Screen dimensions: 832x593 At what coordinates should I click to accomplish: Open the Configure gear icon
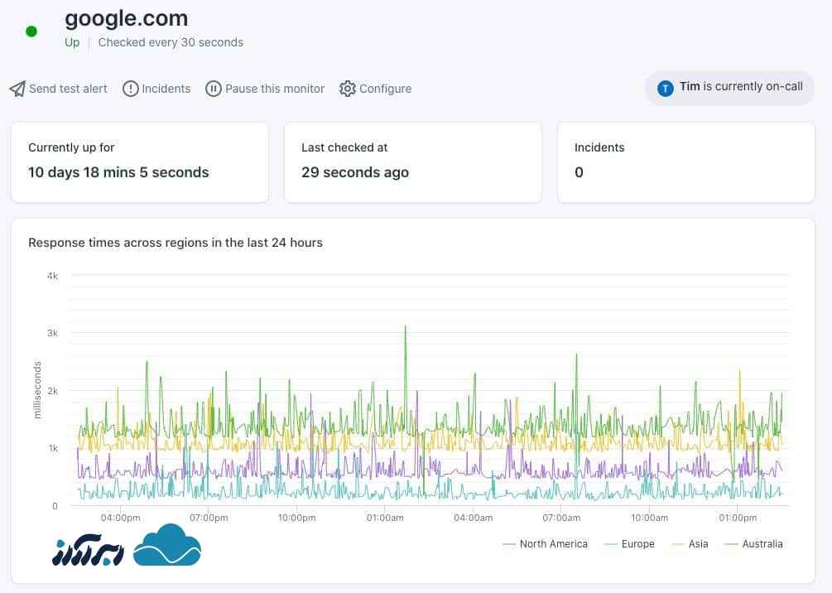point(348,89)
